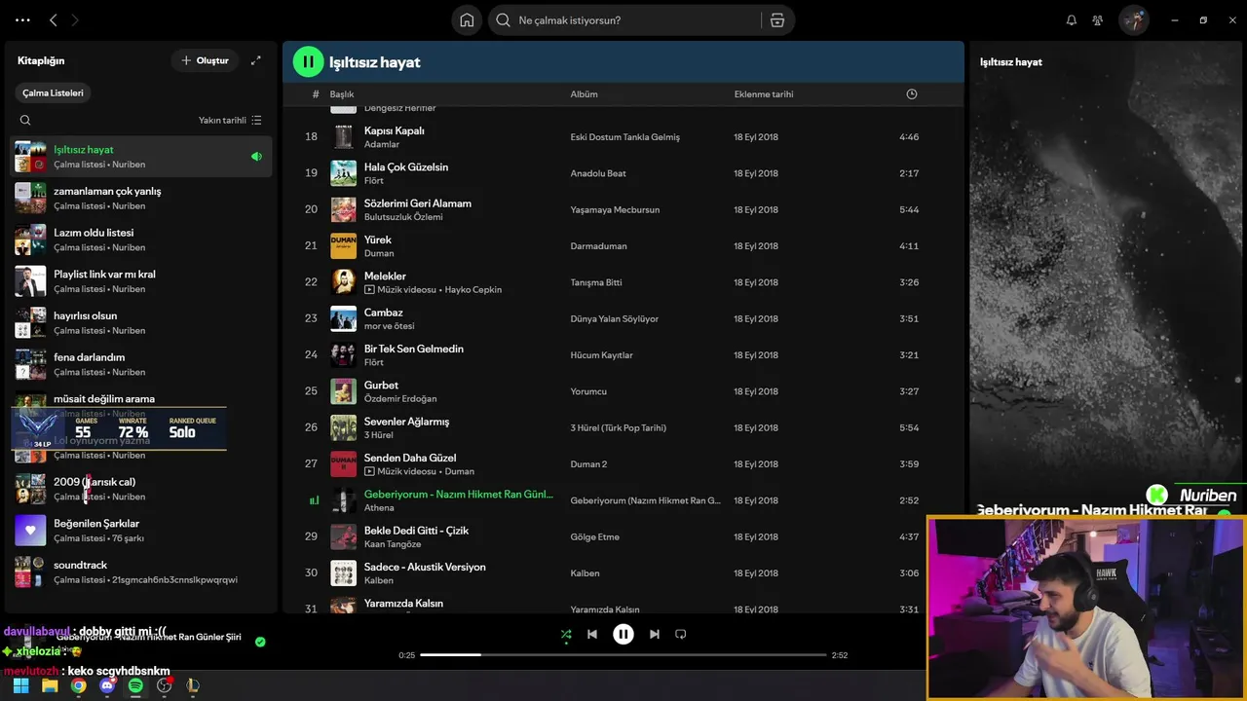Sort by duration clock icon column

click(912, 94)
